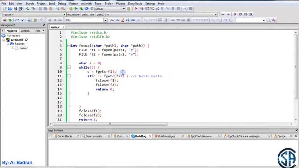
Task: Open the Debugging windows icon
Action: coord(185,9)
